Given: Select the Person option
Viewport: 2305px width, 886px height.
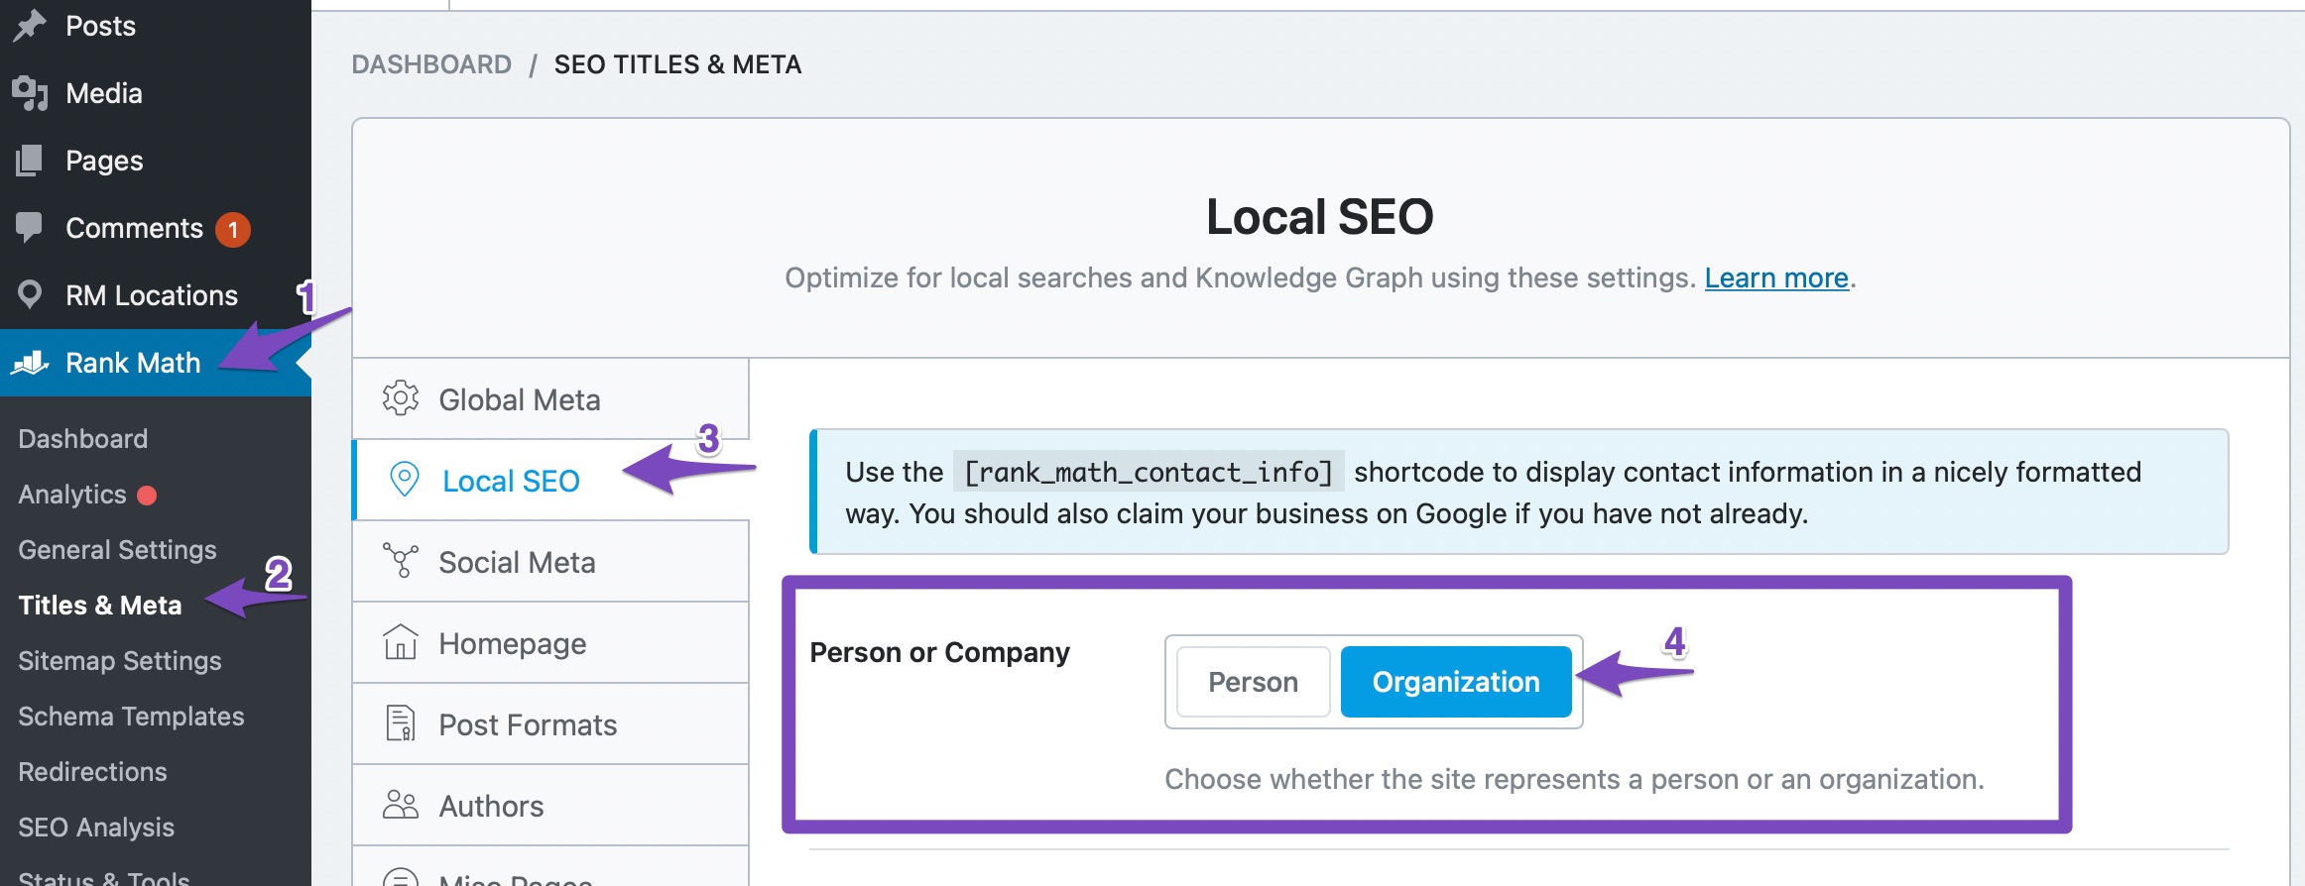Looking at the screenshot, I should point(1253,682).
